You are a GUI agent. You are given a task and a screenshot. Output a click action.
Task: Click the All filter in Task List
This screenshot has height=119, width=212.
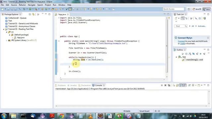pos(193,26)
